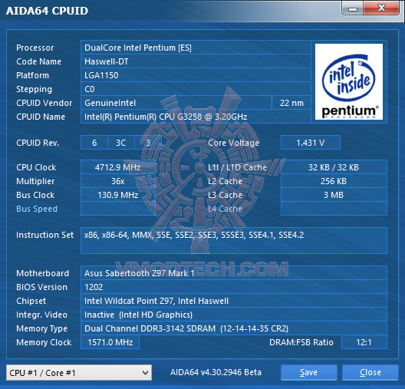Screen dimensions: 405x389
Task: Click the GenuineIntel vendor value
Action: pyautogui.click(x=176, y=103)
